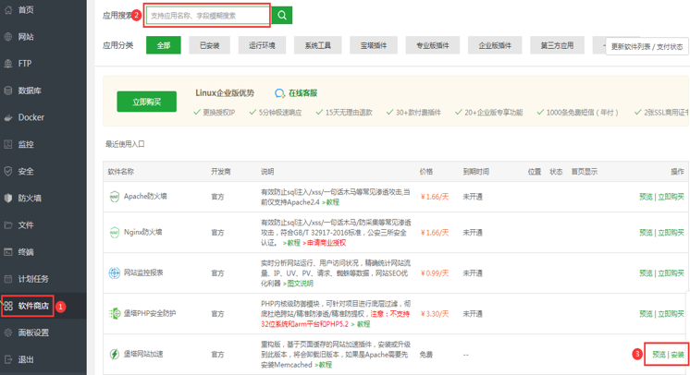Click the green search magnifier button
690x375 pixels.
282,16
